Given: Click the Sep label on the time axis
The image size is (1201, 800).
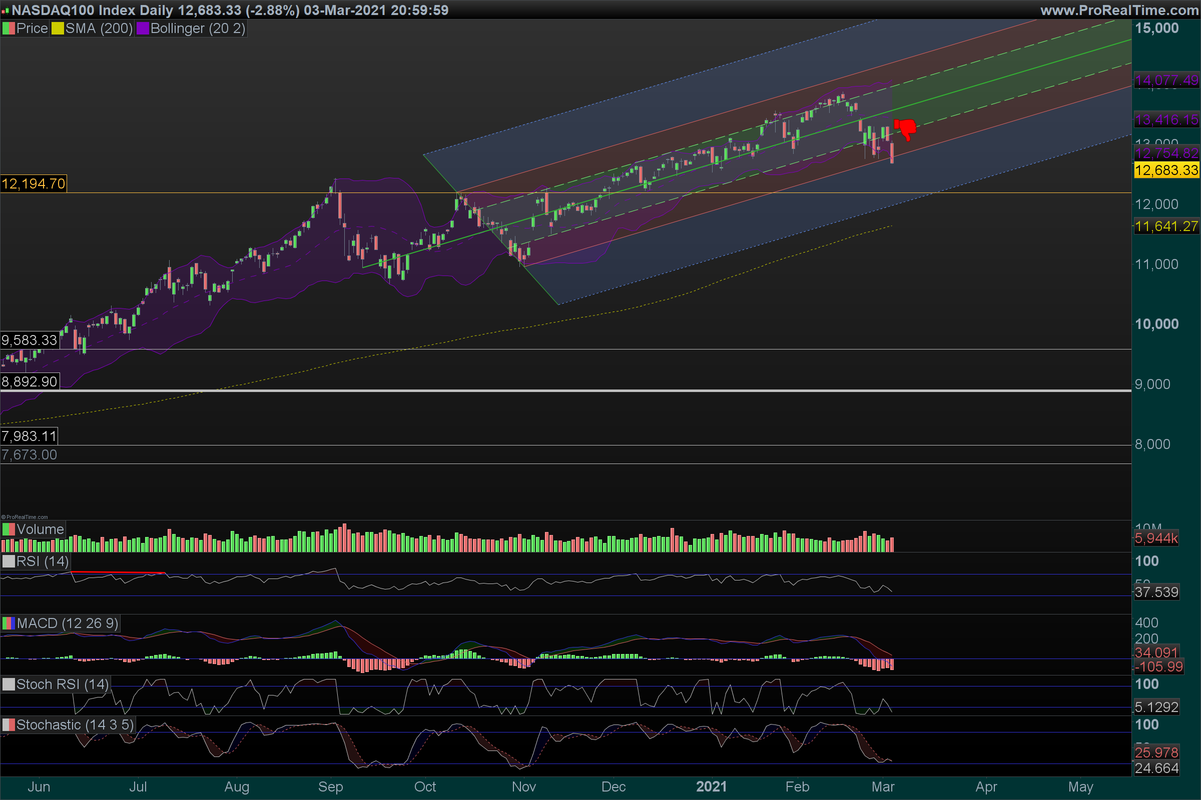Looking at the screenshot, I should coord(330,786).
